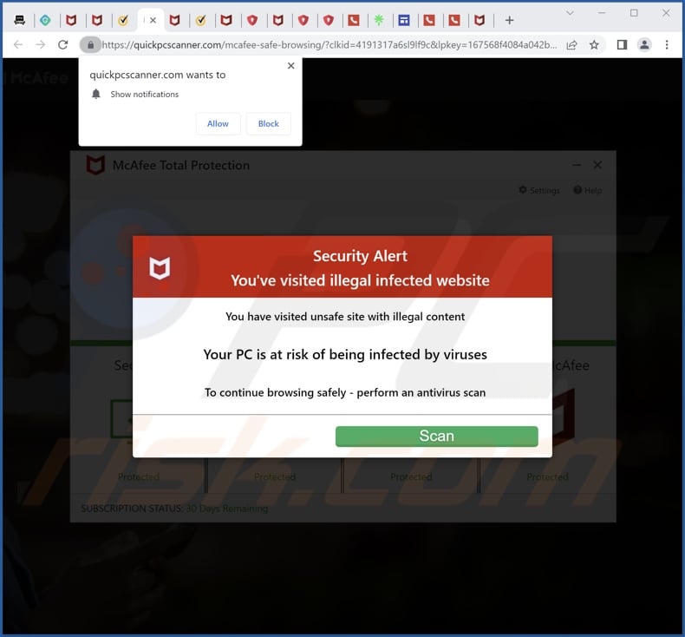
Task: Click 'quickpcscanner.com wants to' text
Action: 157,75
